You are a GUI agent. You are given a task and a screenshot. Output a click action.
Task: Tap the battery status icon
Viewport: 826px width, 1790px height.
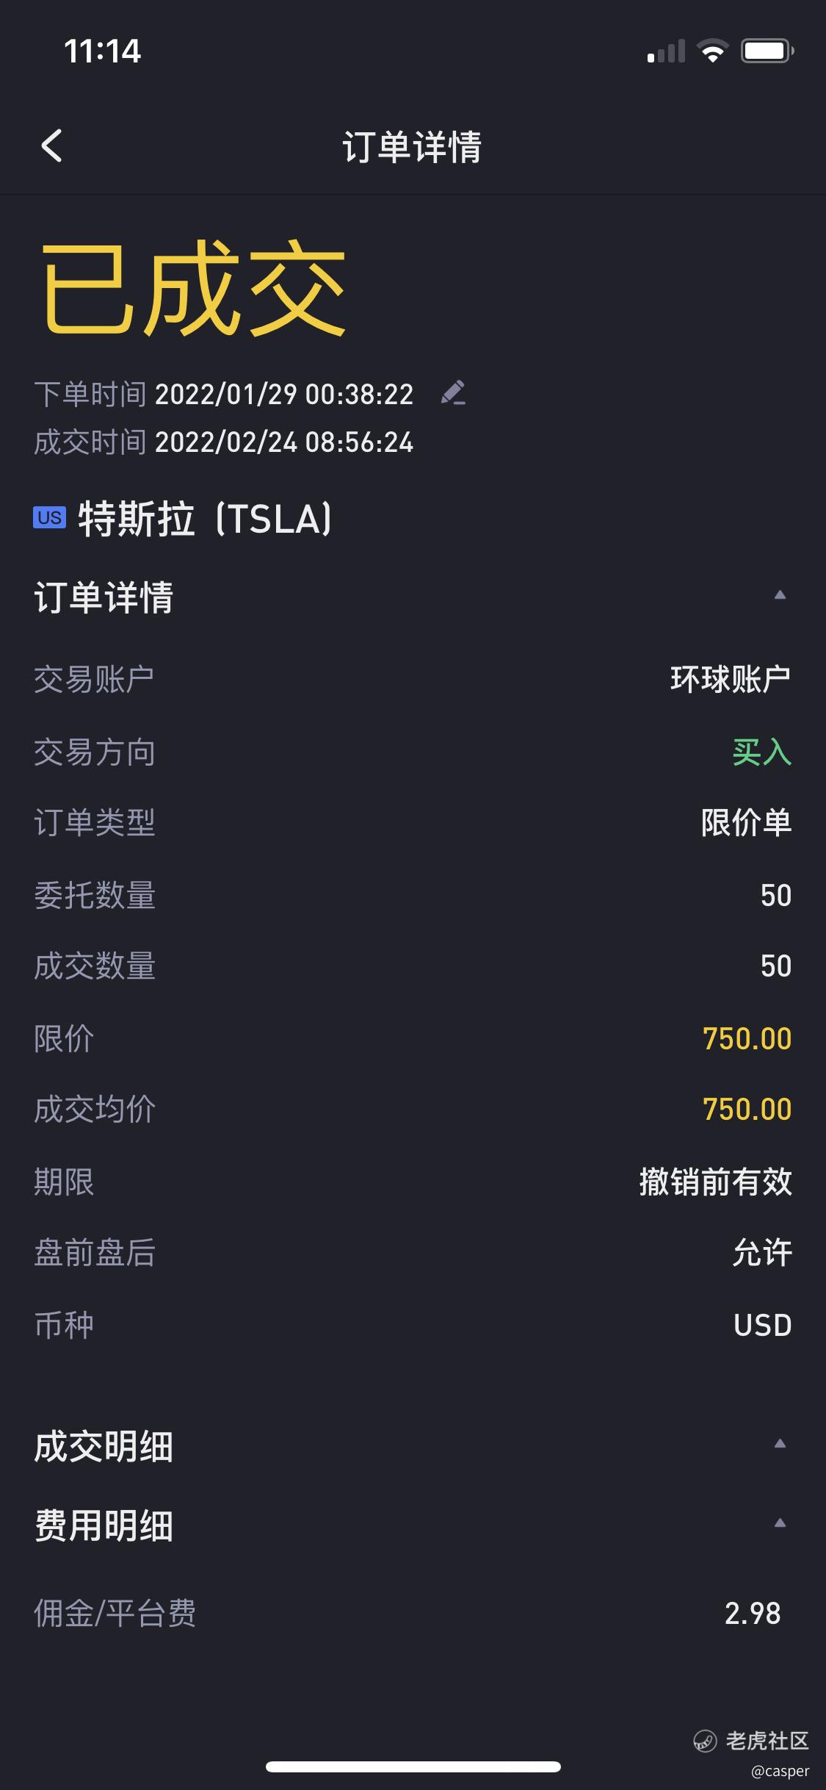point(767,51)
